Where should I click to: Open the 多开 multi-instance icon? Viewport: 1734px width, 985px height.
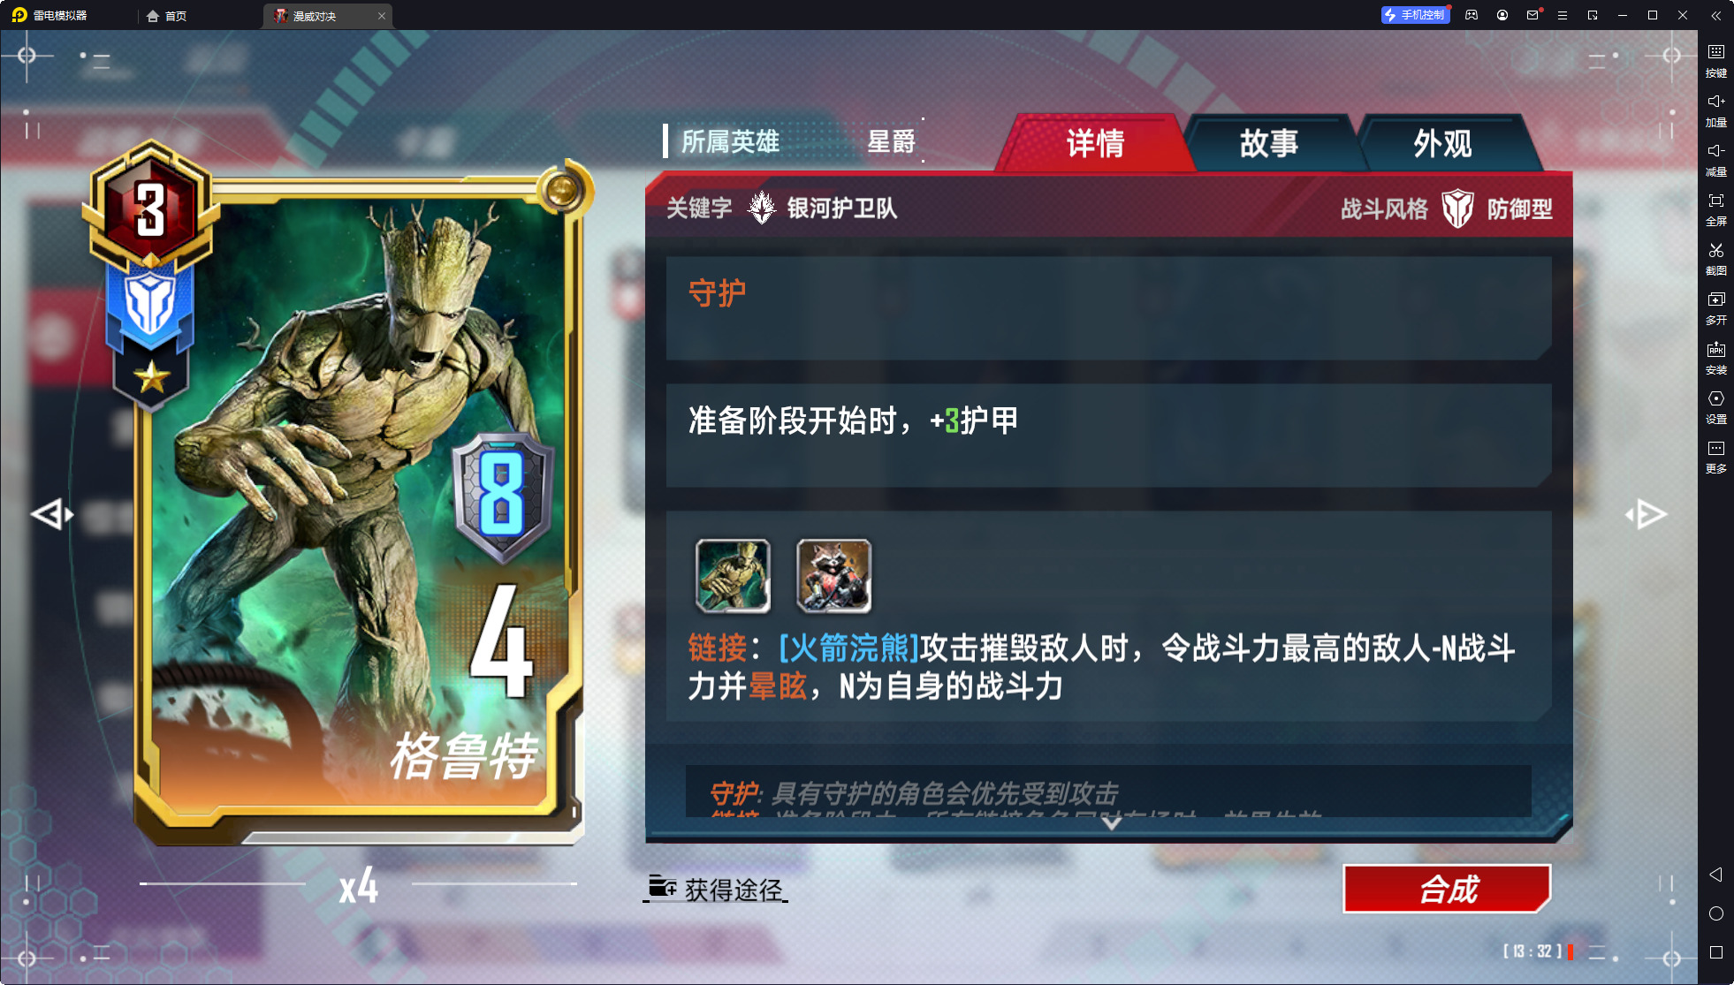point(1715,307)
